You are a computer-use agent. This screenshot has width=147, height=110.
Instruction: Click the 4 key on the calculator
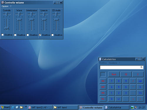(x=111, y=87)
